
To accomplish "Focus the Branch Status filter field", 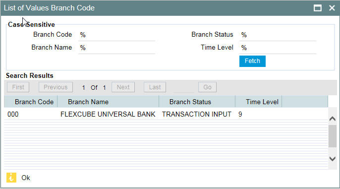I will (x=278, y=35).
